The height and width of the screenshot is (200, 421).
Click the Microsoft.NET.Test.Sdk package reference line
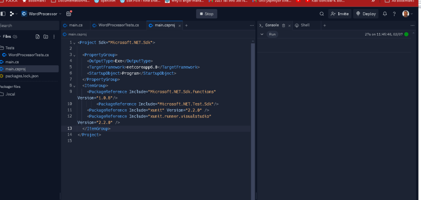coord(157,104)
